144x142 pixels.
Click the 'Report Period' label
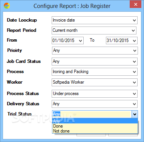(21, 30)
